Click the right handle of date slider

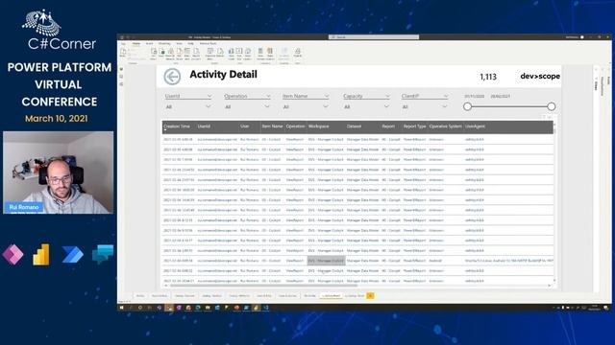pos(551,106)
